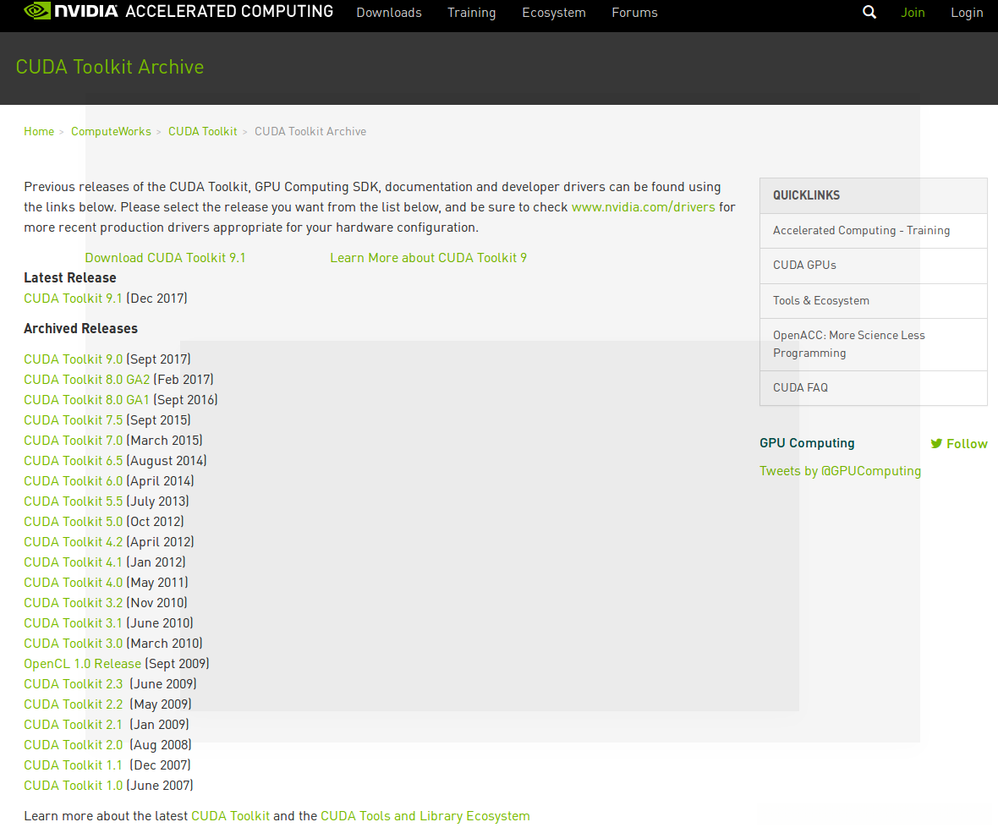Open OpenCL 1.0 Release link

(82, 664)
